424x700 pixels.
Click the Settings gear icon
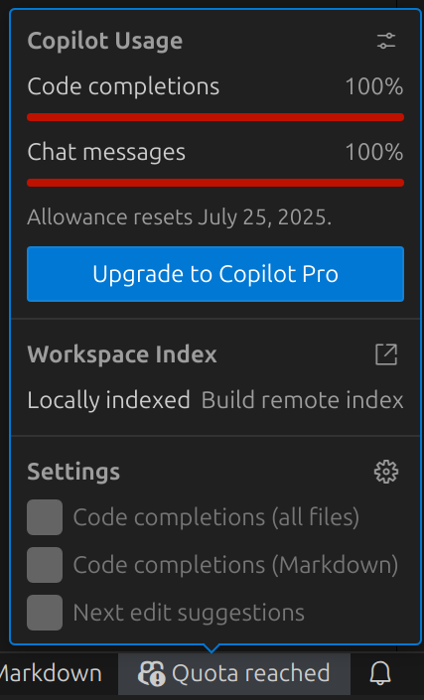pyautogui.click(x=386, y=472)
